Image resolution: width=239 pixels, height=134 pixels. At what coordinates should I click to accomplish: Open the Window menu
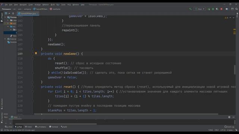[x=75, y=5]
